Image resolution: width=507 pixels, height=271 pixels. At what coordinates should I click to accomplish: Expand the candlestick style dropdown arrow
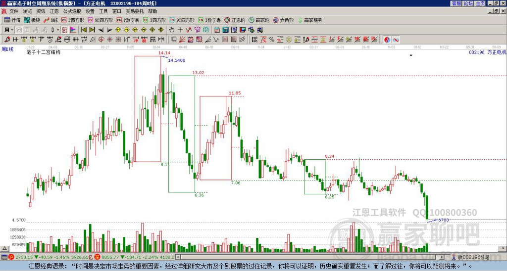coord(57,30)
